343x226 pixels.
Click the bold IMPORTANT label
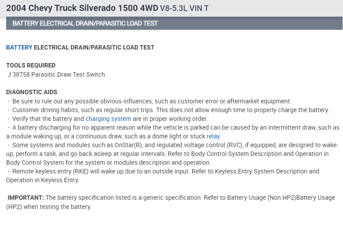tap(26, 198)
